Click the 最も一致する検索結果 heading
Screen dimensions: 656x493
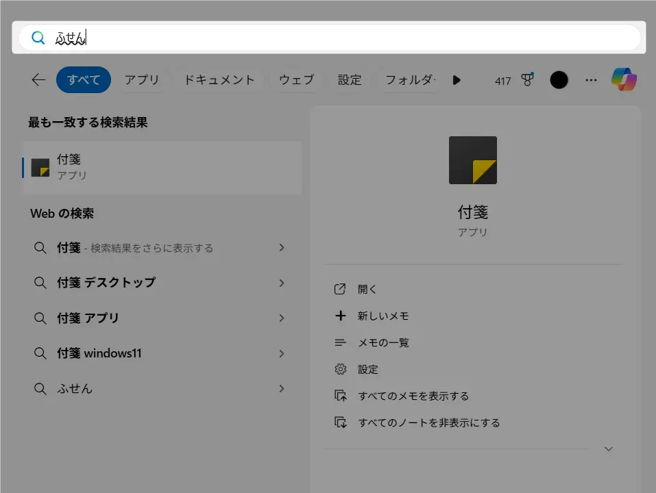point(88,123)
